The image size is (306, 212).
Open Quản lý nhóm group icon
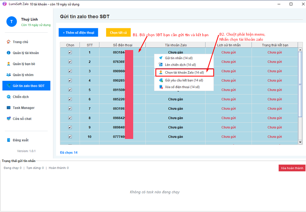[9, 75]
